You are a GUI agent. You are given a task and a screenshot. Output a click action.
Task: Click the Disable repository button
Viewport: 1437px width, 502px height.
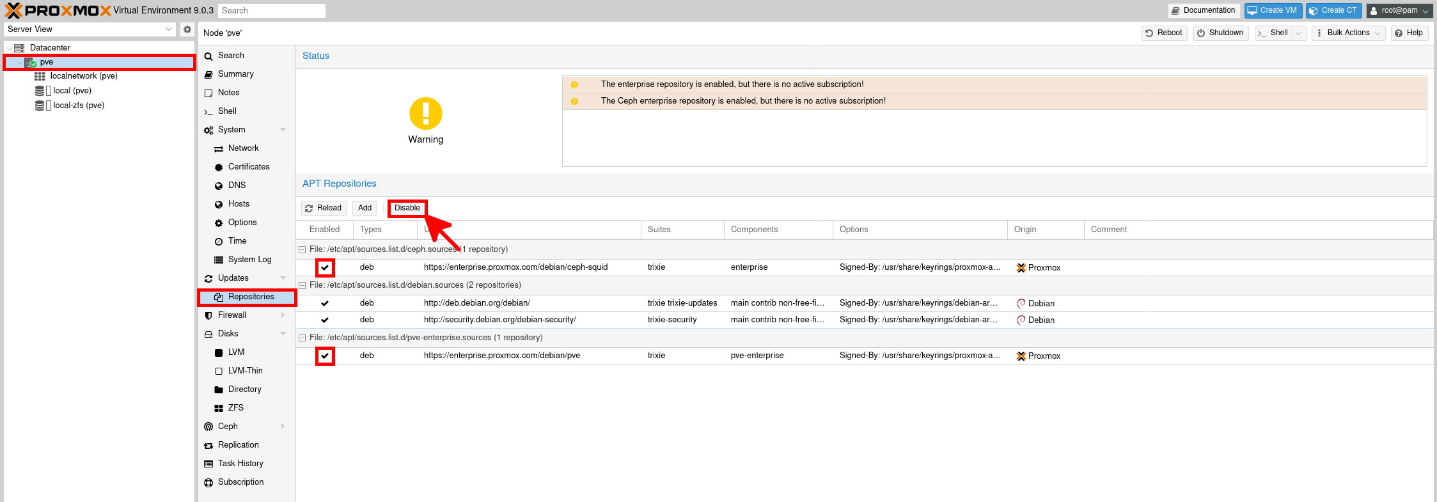point(407,208)
